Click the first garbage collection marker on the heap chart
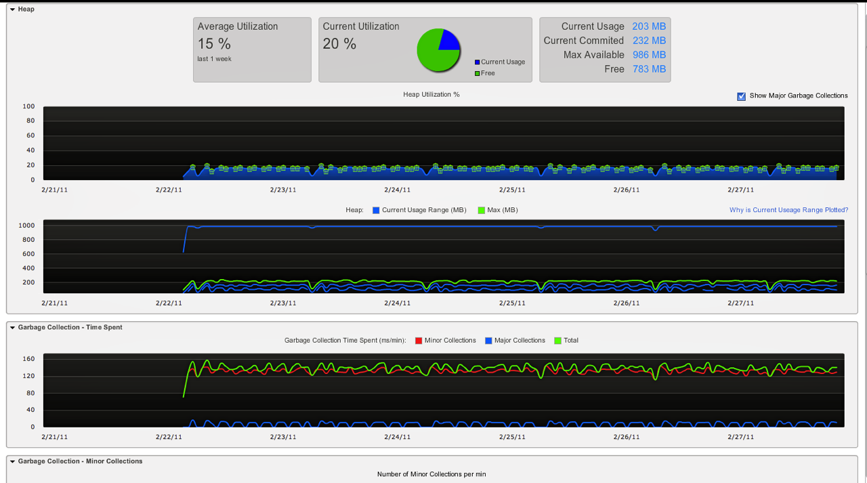The width and height of the screenshot is (867, 483). (x=193, y=167)
